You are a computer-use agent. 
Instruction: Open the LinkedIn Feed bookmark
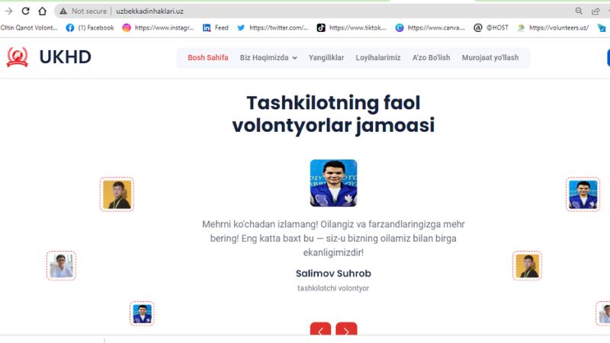[x=216, y=27]
